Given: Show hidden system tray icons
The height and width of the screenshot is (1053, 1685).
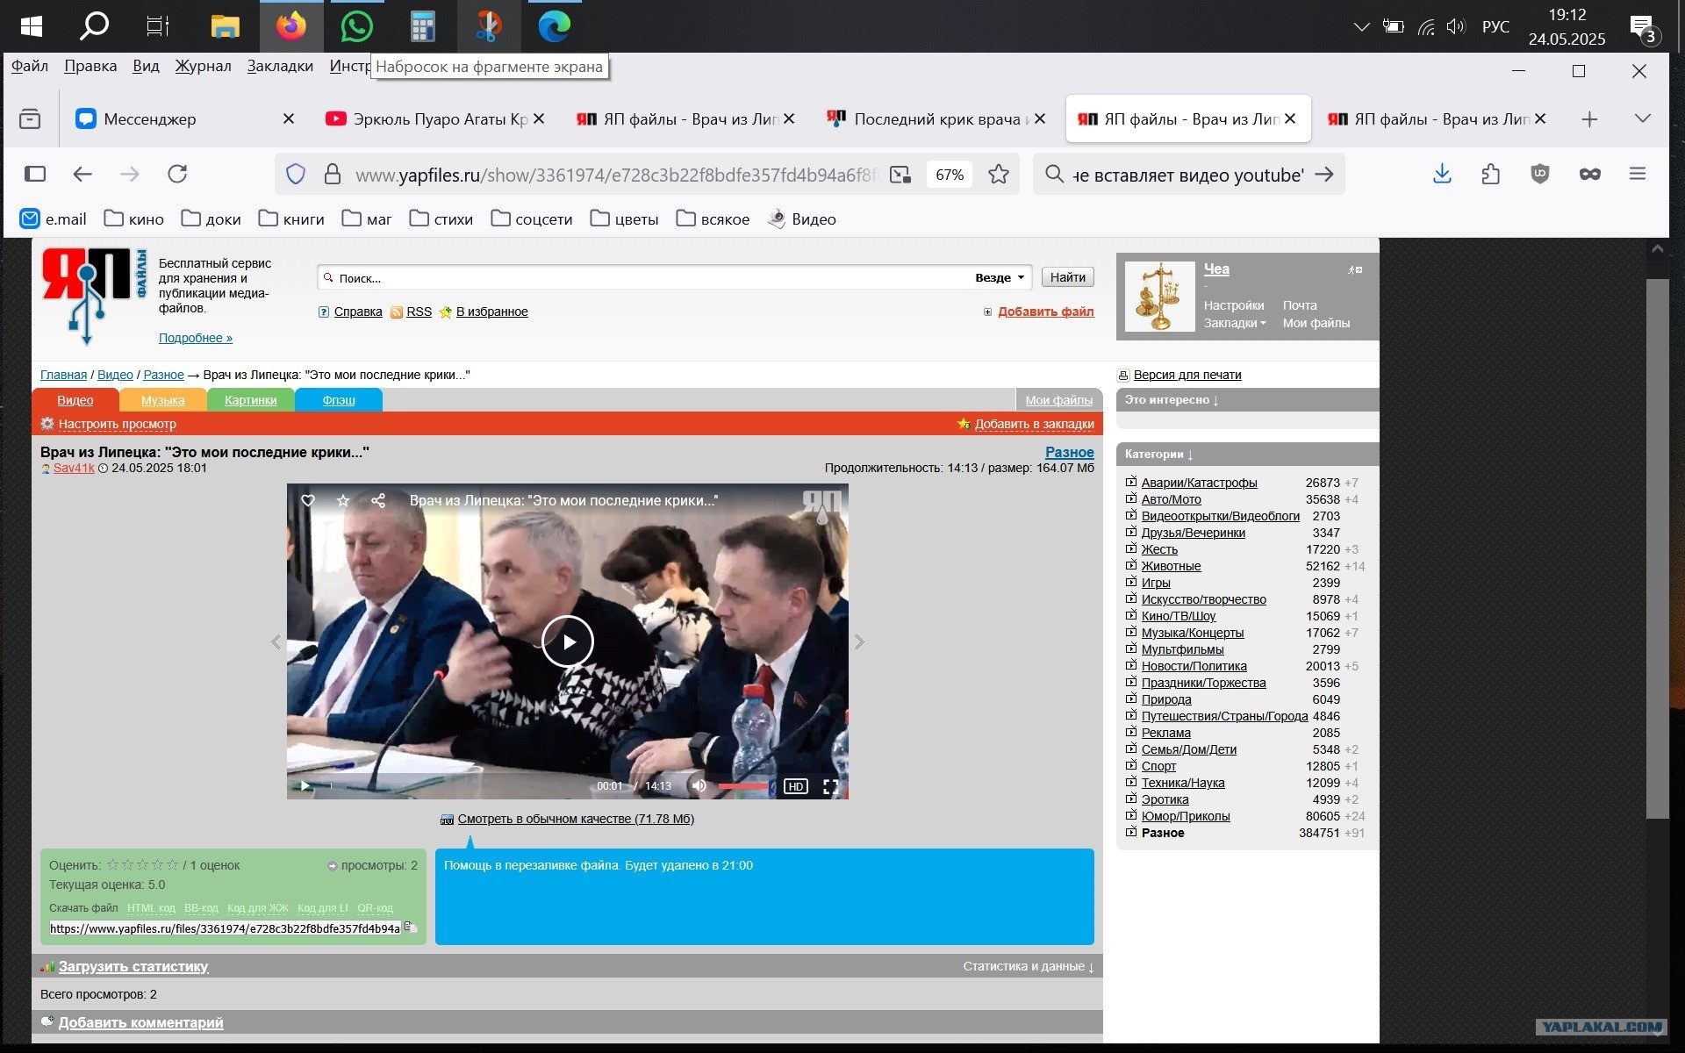Looking at the screenshot, I should coord(1361,26).
